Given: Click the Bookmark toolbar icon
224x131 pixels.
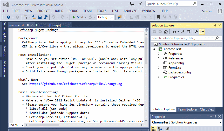Looking at the screenshot, I should [x=158, y=17].
